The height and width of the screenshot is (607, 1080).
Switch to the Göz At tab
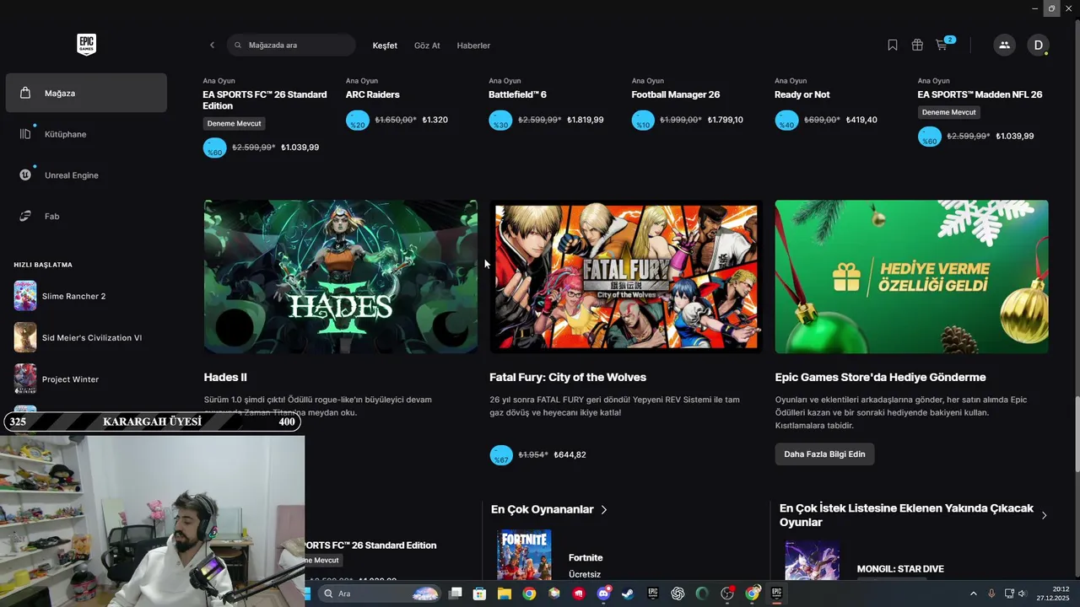click(x=427, y=46)
